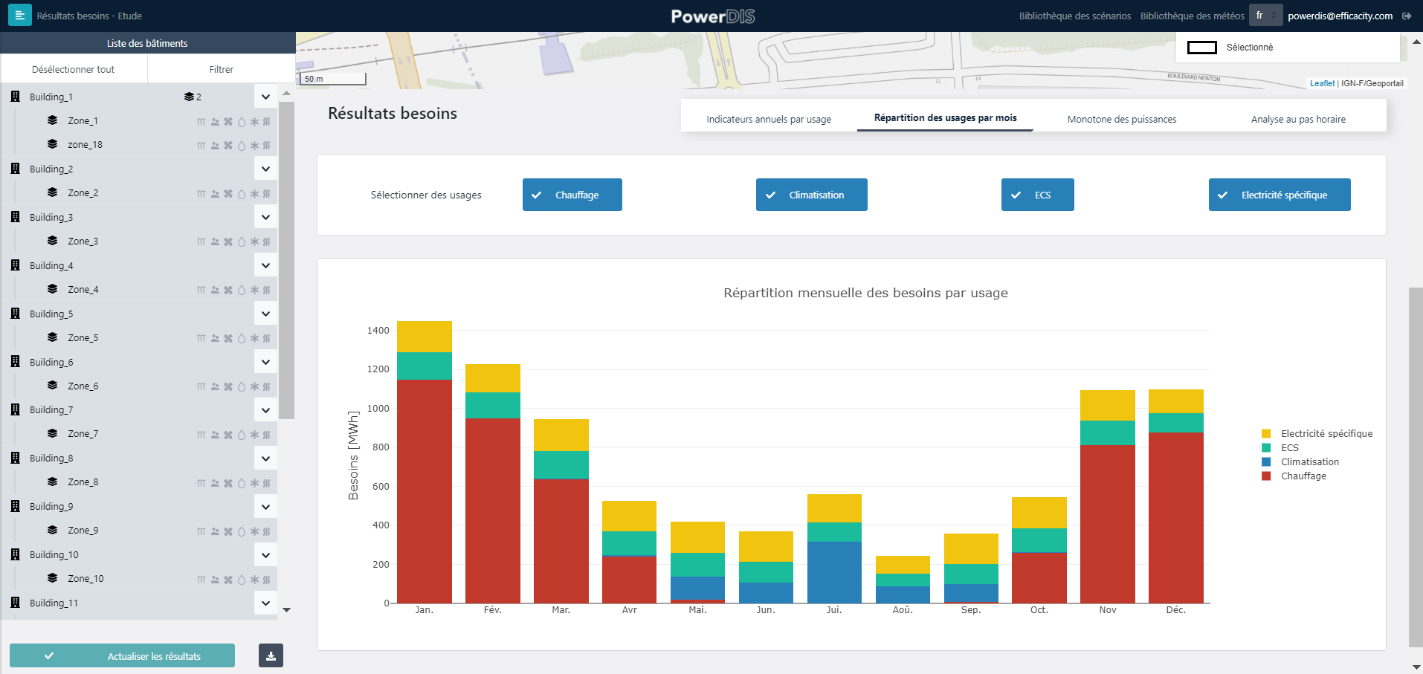Select the Répartition des usages par mois tab
The image size is (1423, 674).
coord(945,117)
